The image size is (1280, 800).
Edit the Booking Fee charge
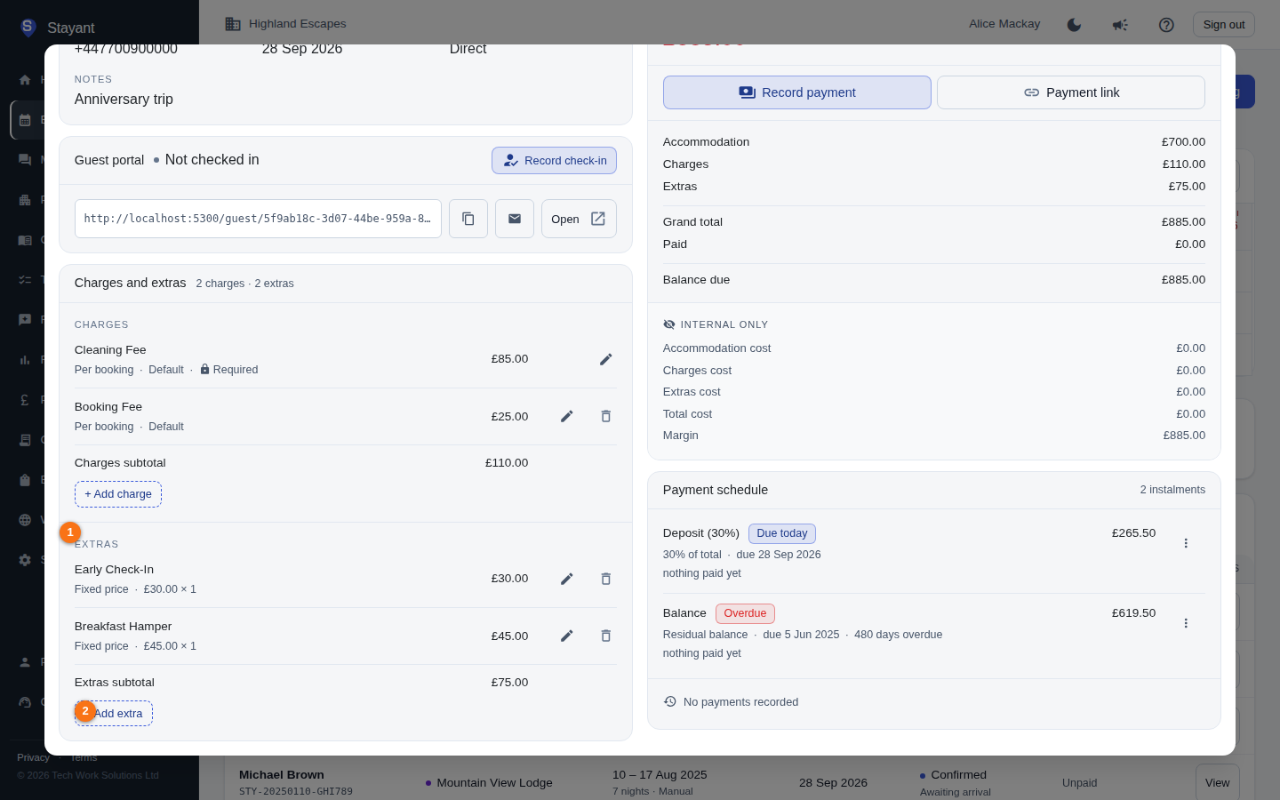click(x=567, y=416)
